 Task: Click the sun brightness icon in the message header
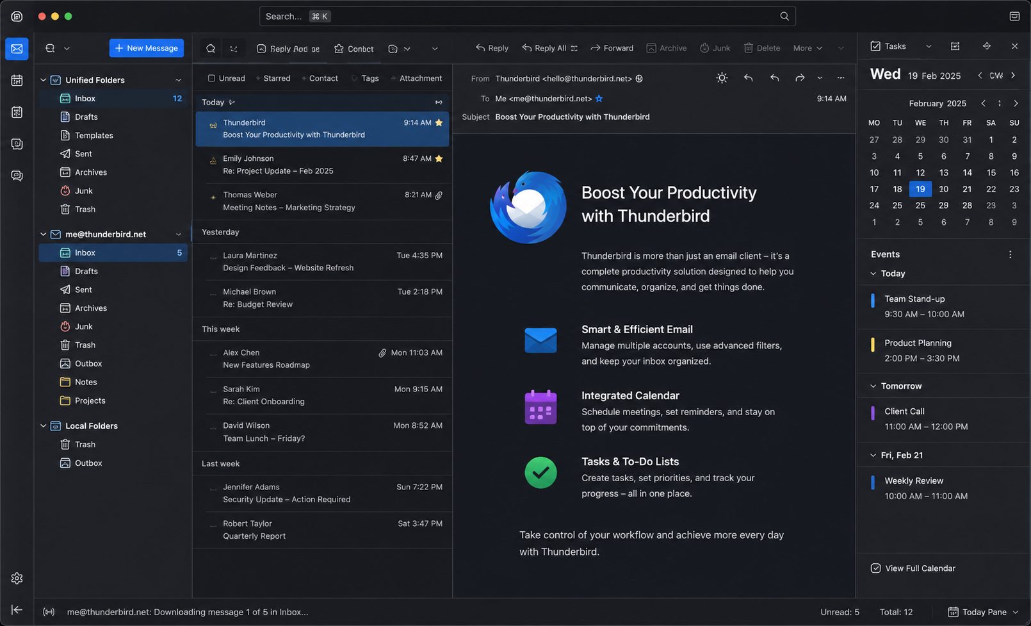click(x=722, y=78)
